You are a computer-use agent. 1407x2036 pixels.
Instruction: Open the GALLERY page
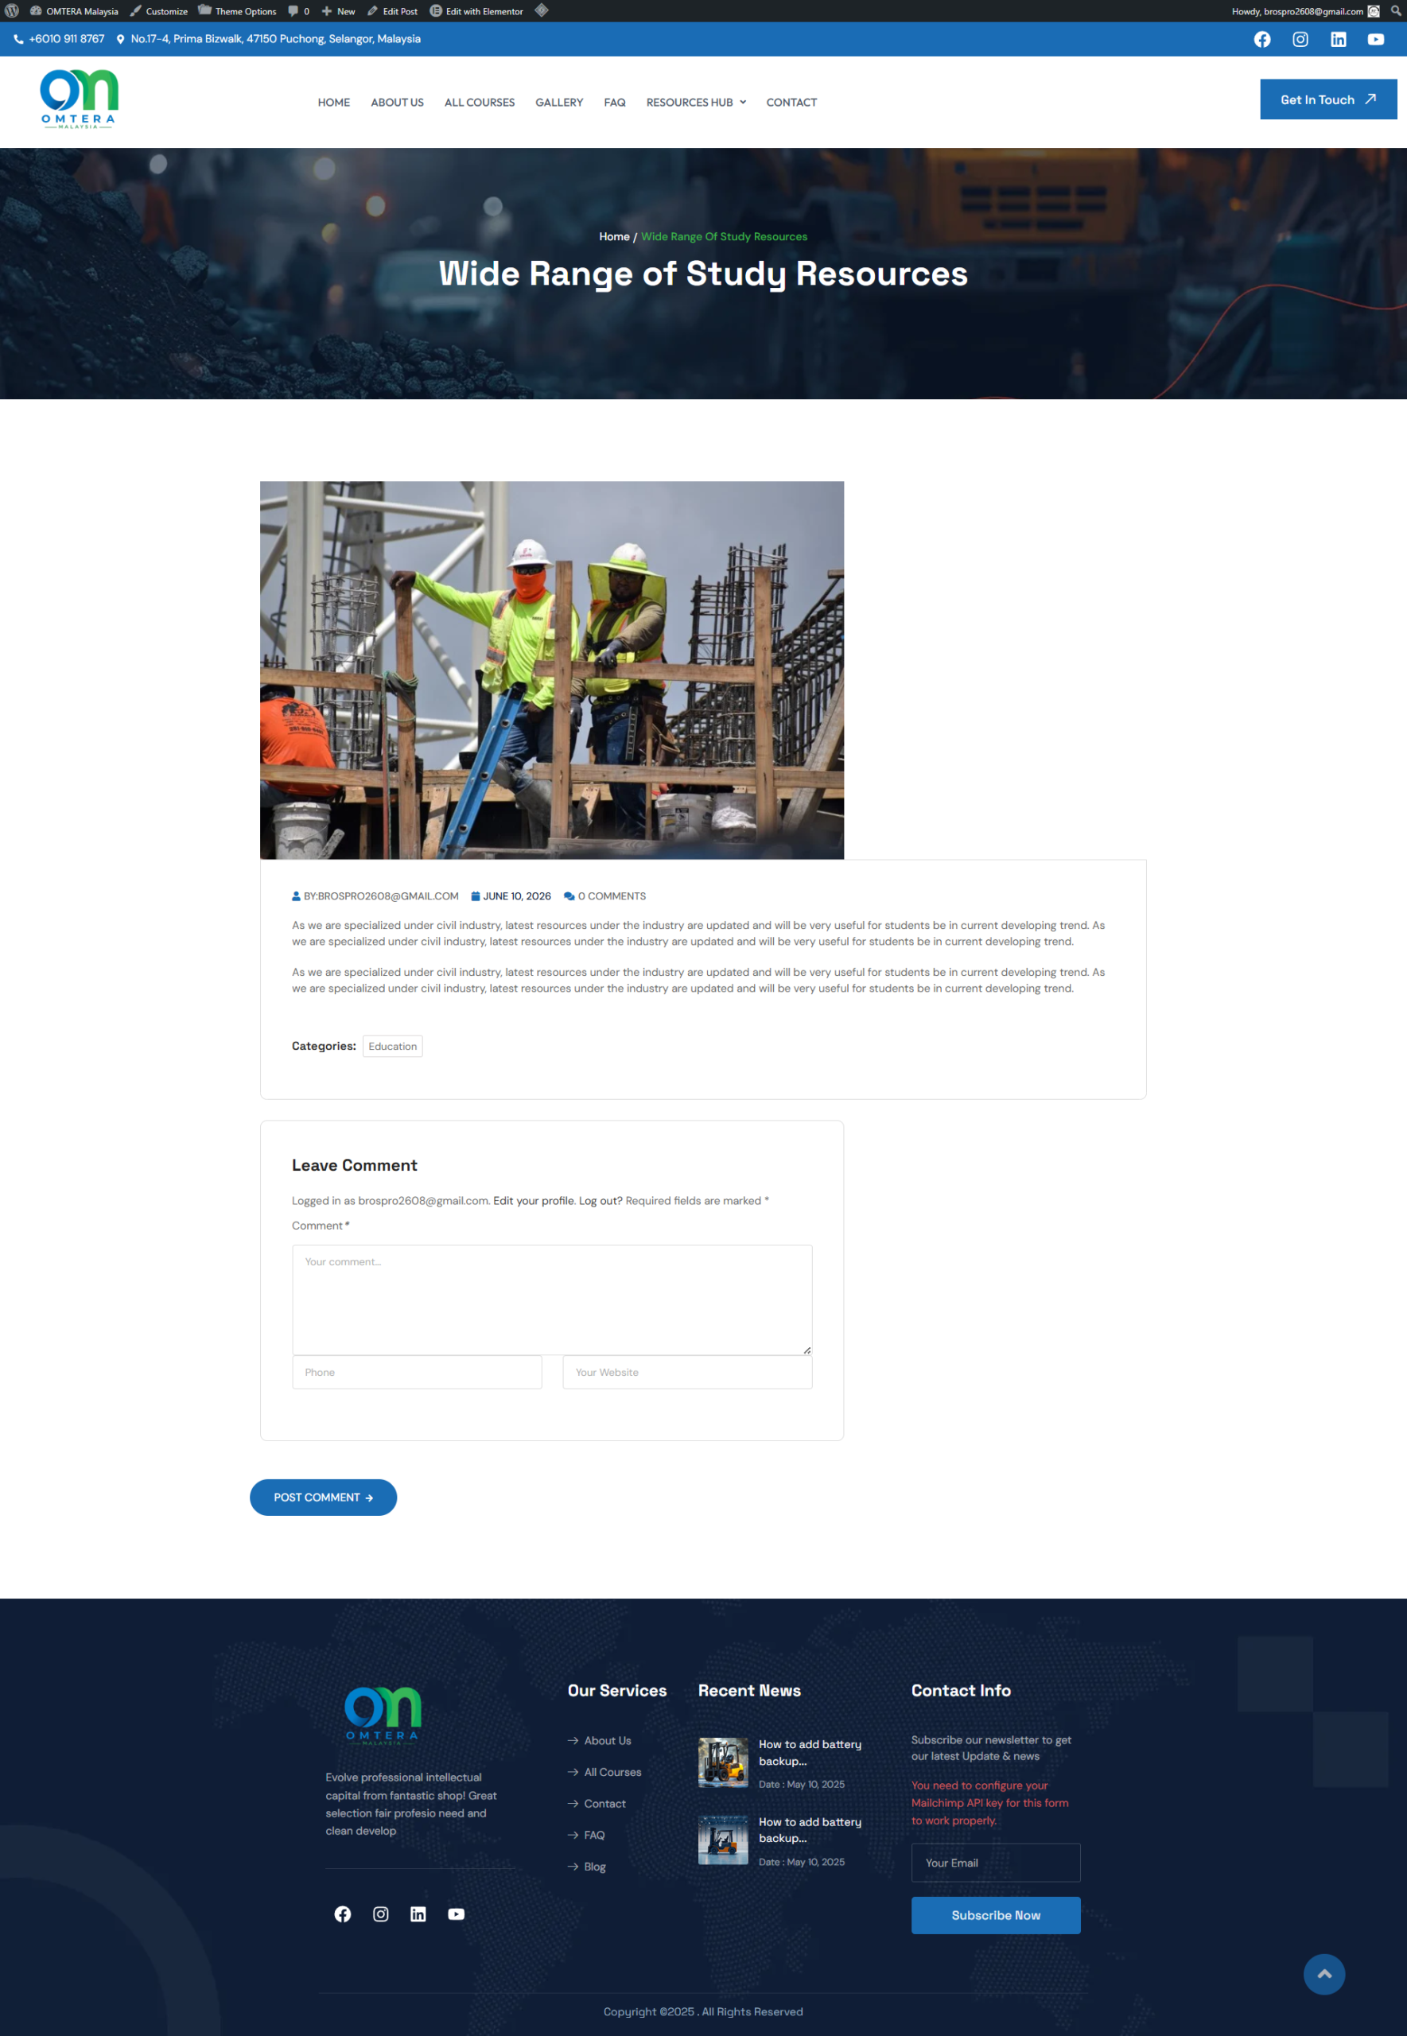point(559,103)
